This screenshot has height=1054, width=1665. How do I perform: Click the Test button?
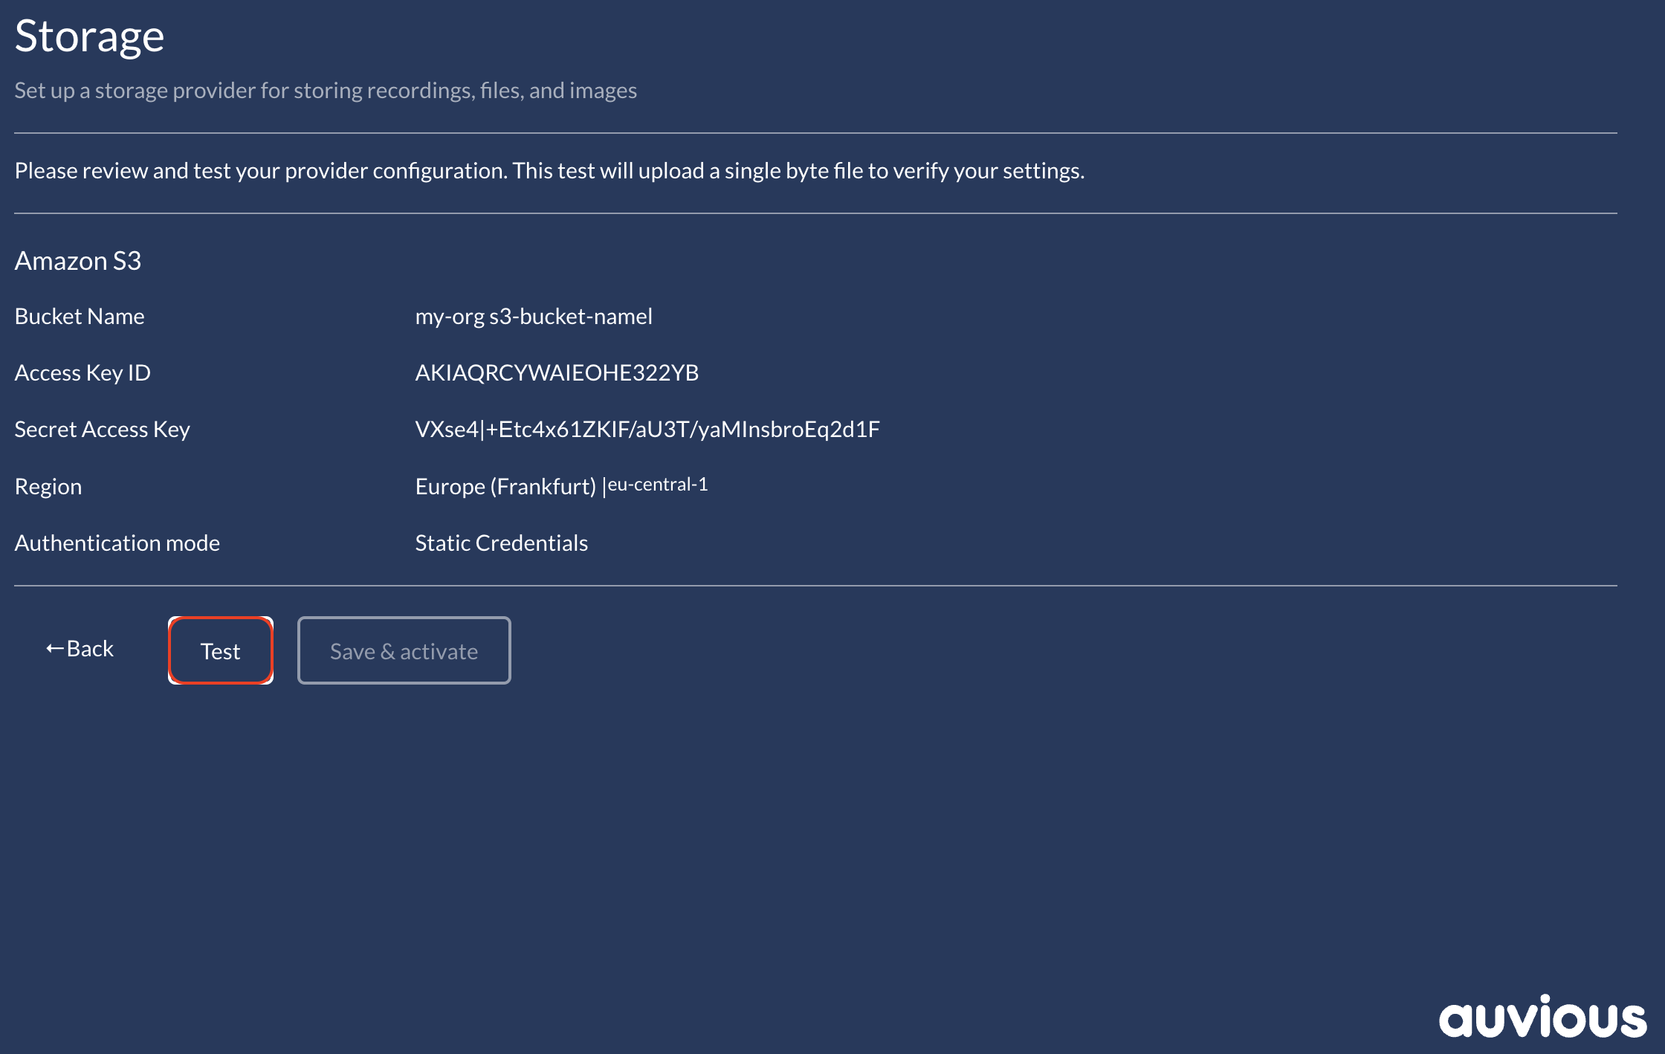tap(220, 650)
